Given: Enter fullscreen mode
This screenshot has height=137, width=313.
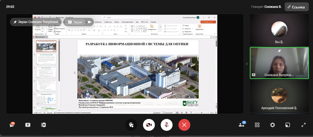Looking at the screenshot, I should pos(304,125).
